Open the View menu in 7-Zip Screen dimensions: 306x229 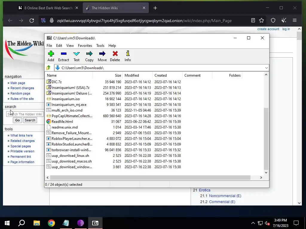[x=70, y=46]
